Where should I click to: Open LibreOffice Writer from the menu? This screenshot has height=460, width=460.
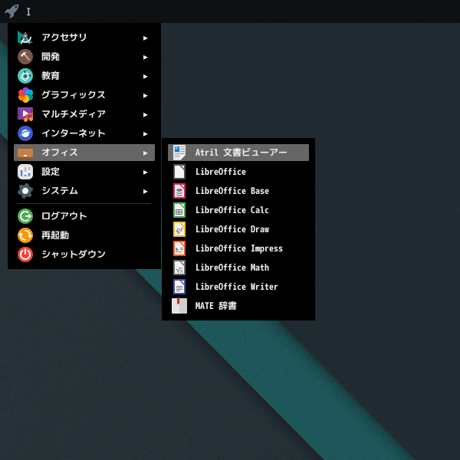point(238,287)
